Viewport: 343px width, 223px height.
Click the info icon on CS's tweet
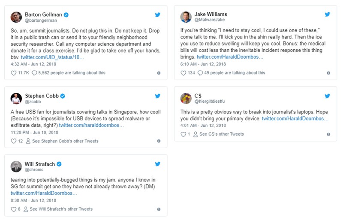tap(328, 134)
